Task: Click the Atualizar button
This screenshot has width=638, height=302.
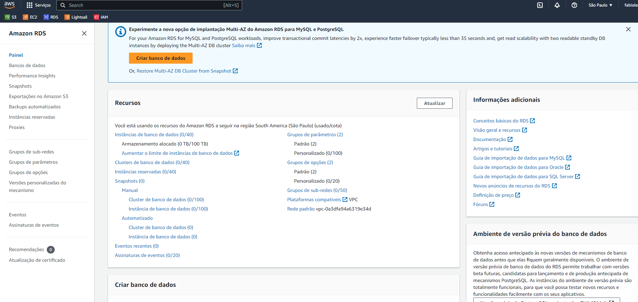Action: coord(434,103)
